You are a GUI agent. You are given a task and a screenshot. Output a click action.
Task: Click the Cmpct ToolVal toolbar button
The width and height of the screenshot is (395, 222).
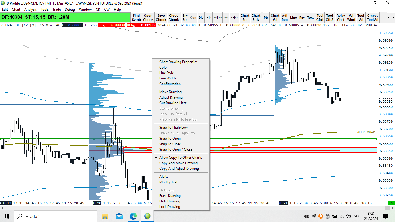click(372, 18)
